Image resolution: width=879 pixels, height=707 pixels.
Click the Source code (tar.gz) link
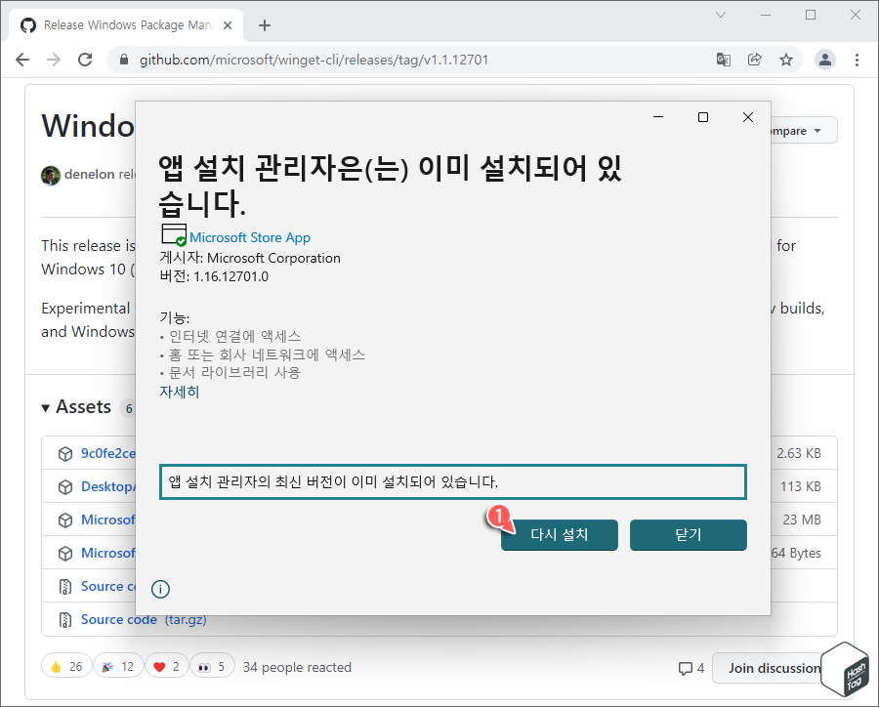point(145,619)
